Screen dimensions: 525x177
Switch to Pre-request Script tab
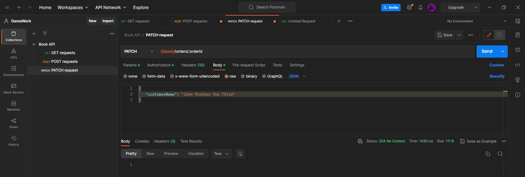249,65
